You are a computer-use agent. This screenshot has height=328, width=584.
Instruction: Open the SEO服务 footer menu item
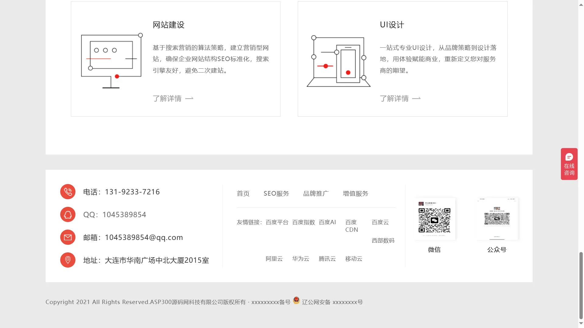pos(276,193)
